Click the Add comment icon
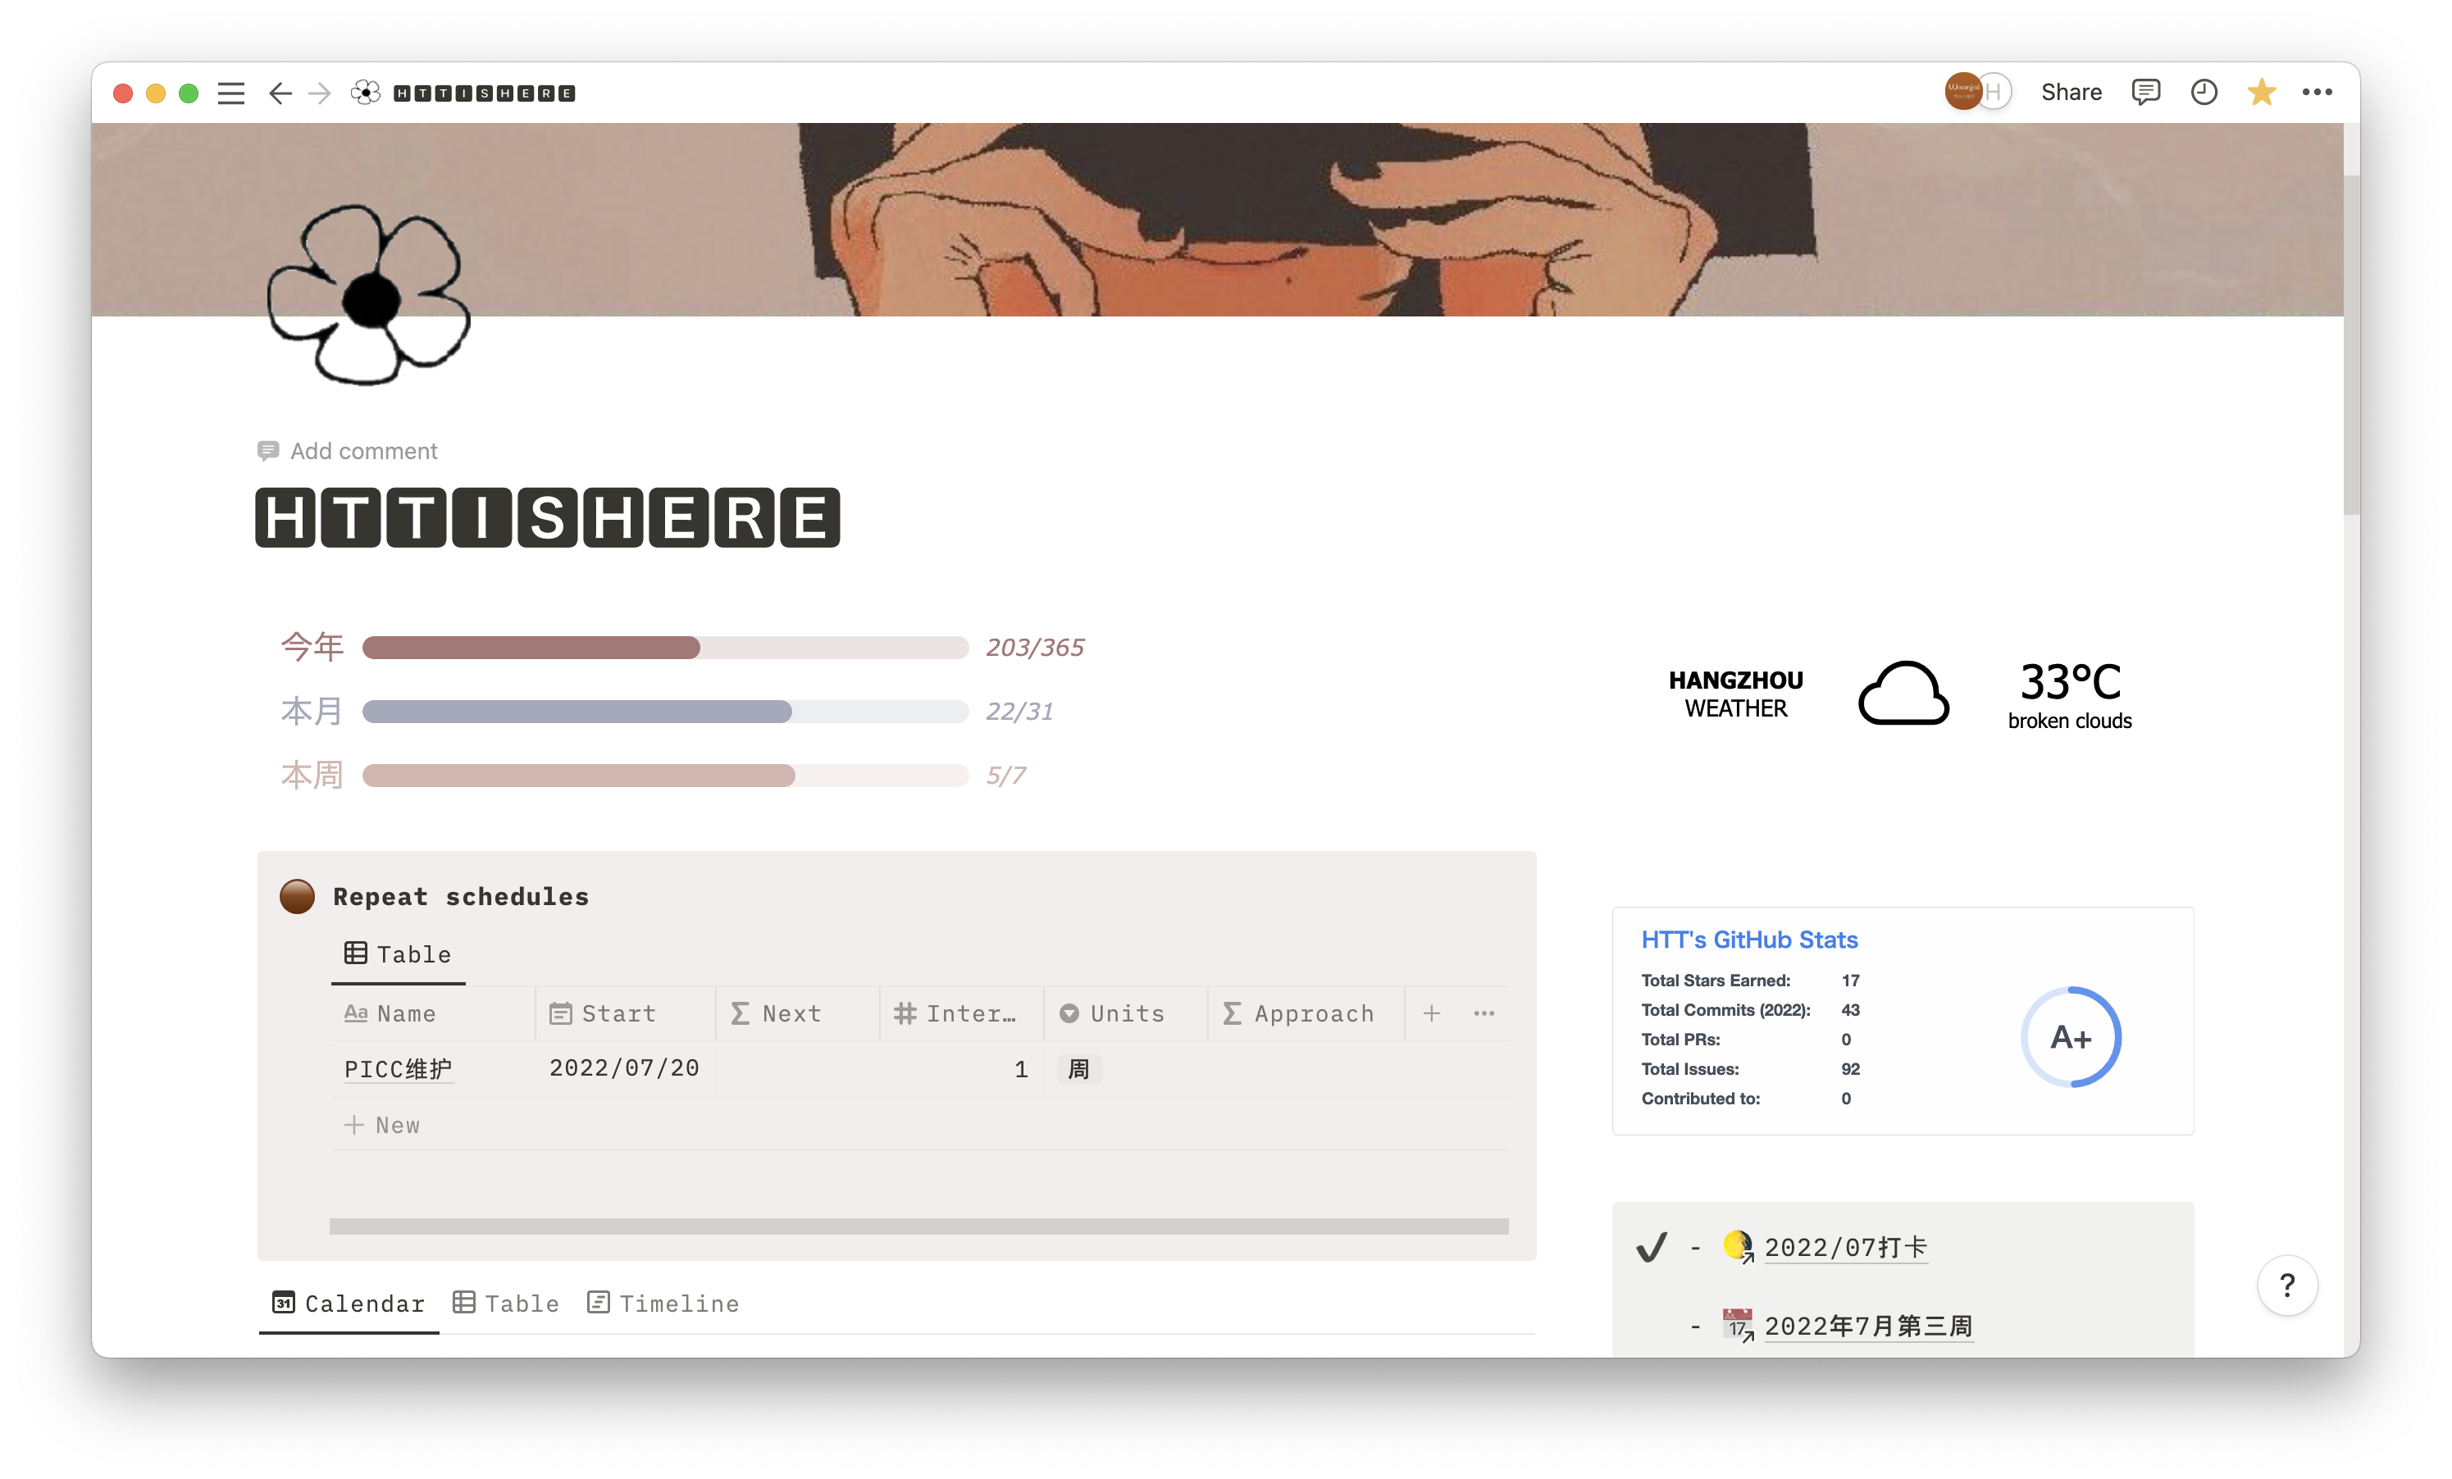This screenshot has width=2452, height=1479. click(x=267, y=451)
